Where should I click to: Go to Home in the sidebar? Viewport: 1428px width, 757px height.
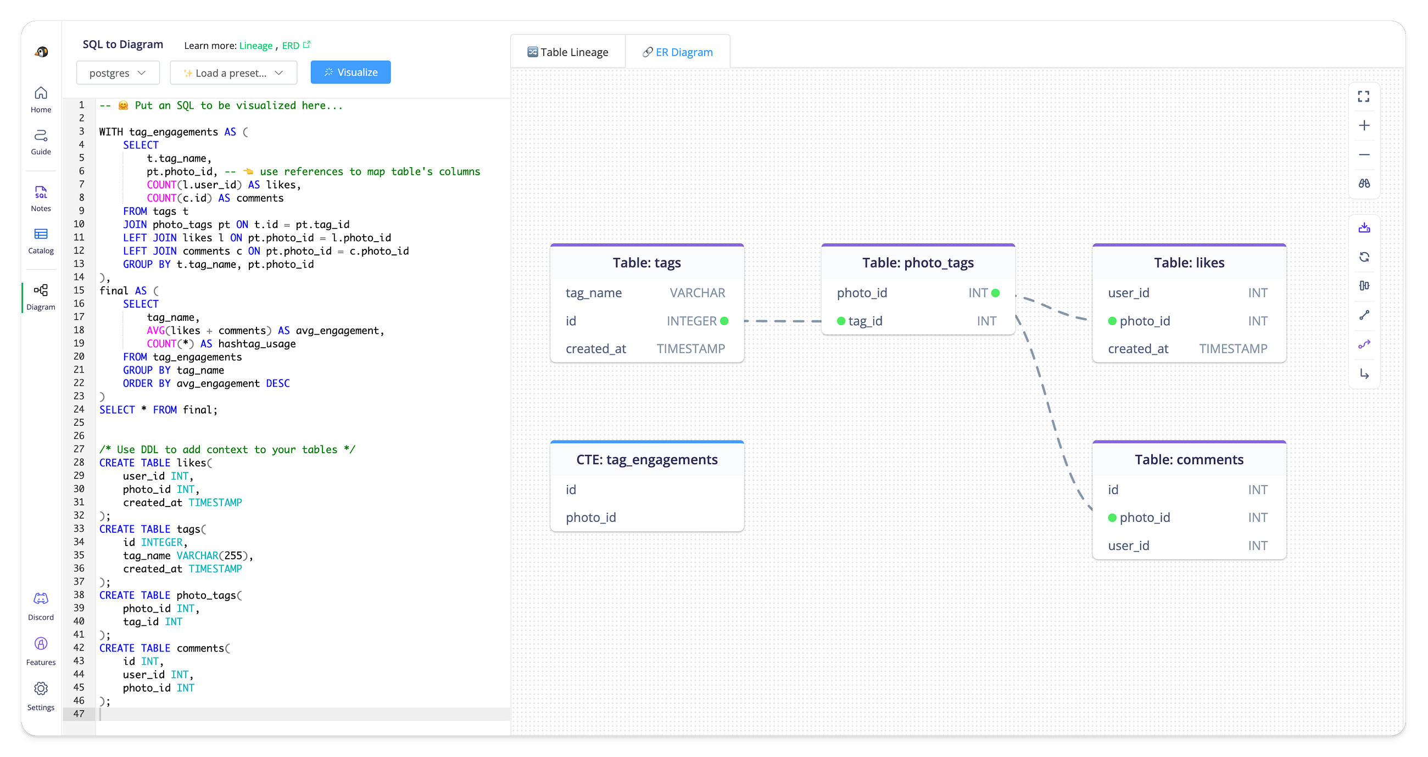pos(41,100)
